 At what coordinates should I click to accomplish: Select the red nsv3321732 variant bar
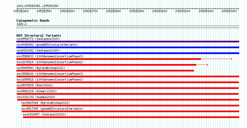pyautogui.click(x=128, y=100)
